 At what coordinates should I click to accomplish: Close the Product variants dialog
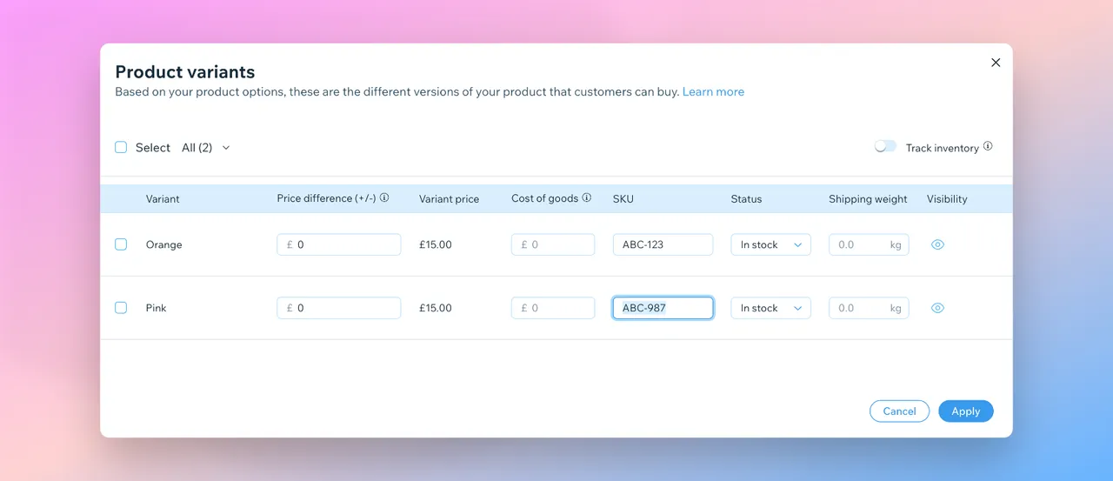(996, 63)
